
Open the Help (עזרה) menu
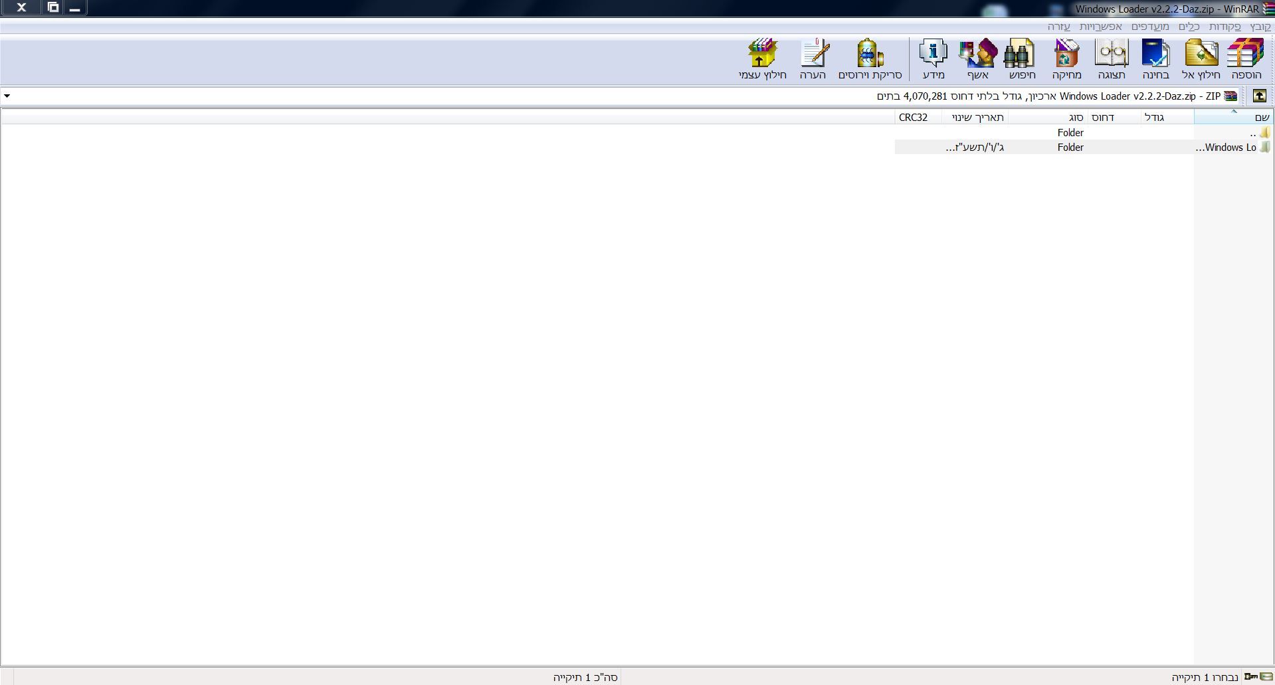[1059, 27]
